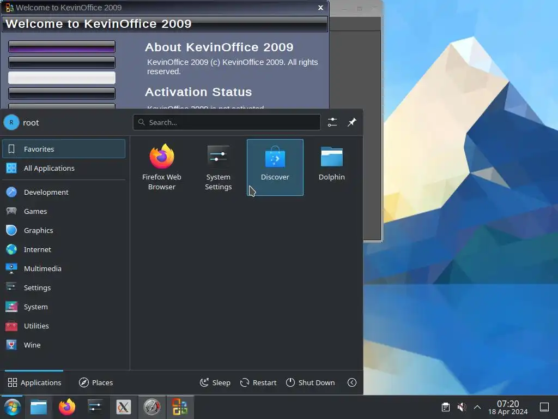Click the Restart button
The width and height of the screenshot is (558, 419).
258,382
